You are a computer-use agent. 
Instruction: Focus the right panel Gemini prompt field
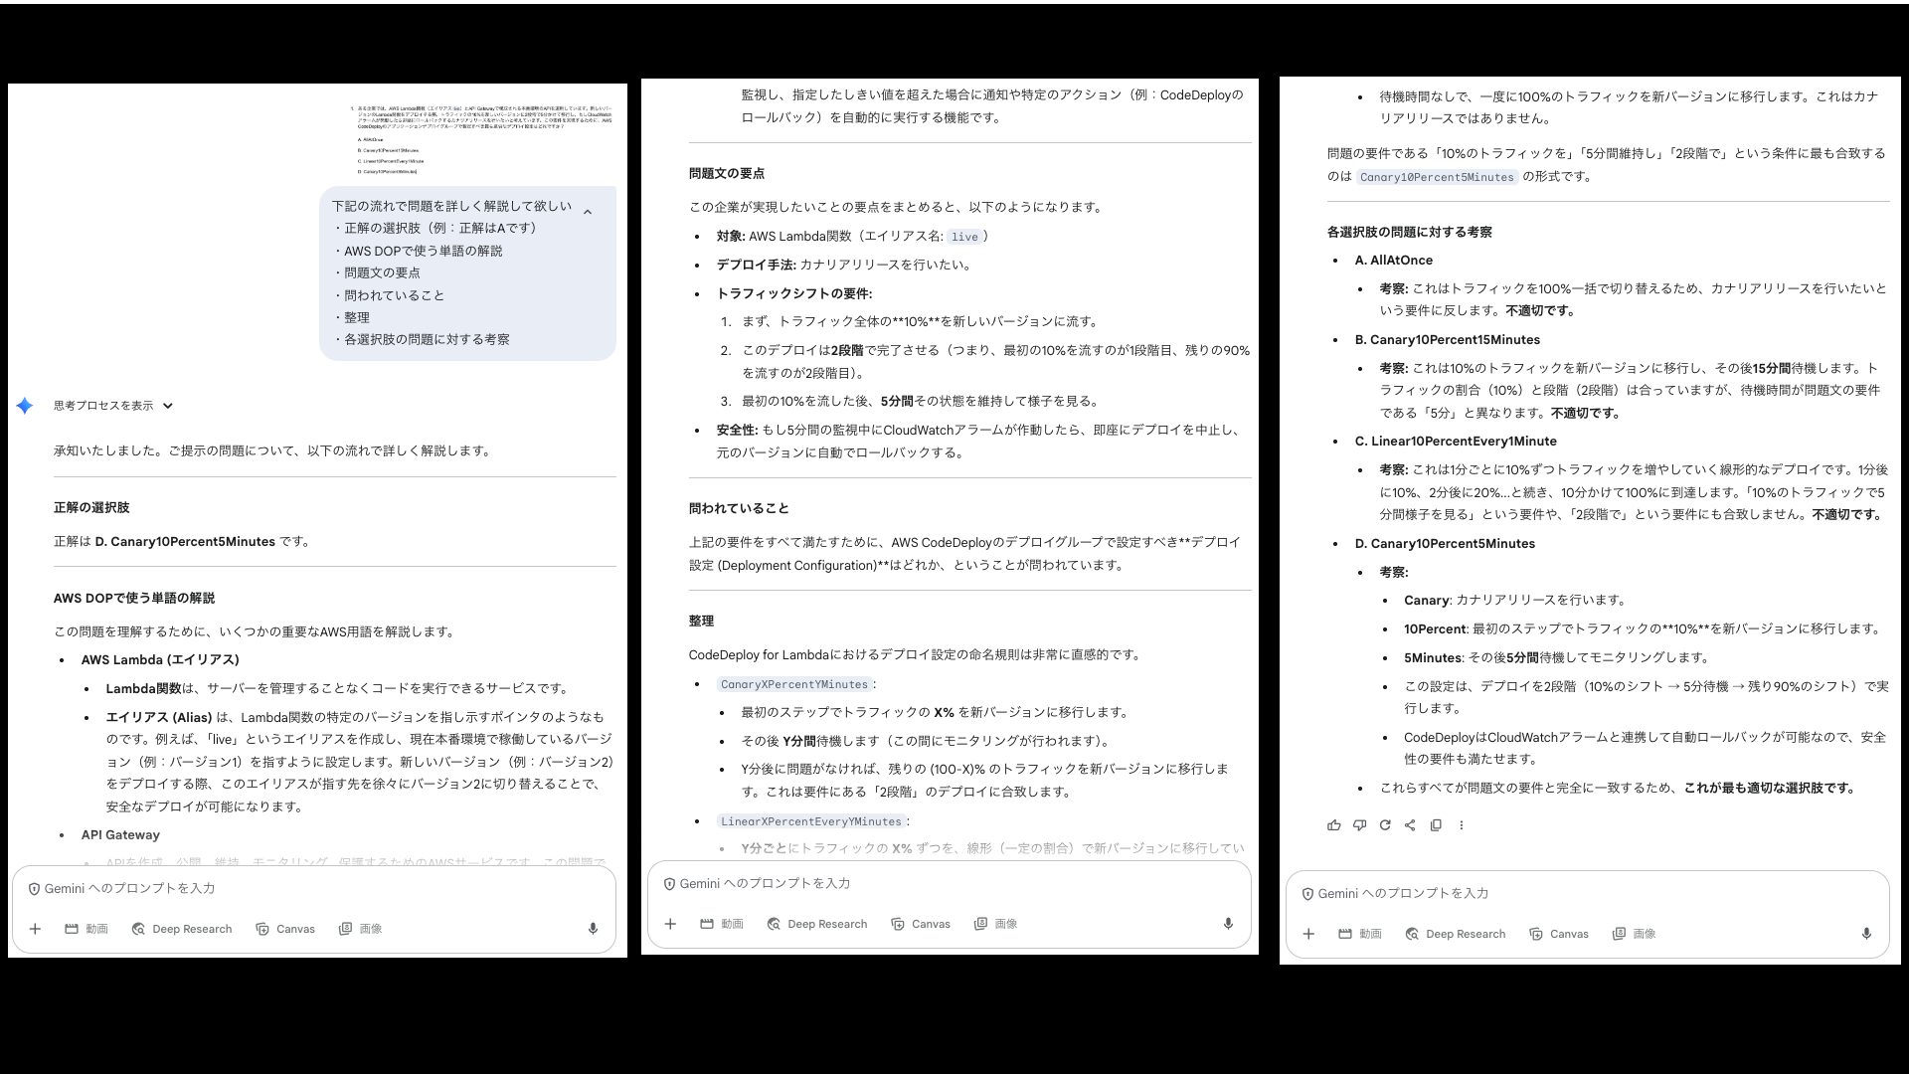[x=1588, y=894]
